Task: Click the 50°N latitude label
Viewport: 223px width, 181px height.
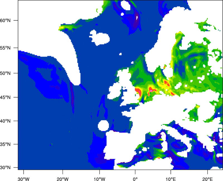Action: point(5,73)
